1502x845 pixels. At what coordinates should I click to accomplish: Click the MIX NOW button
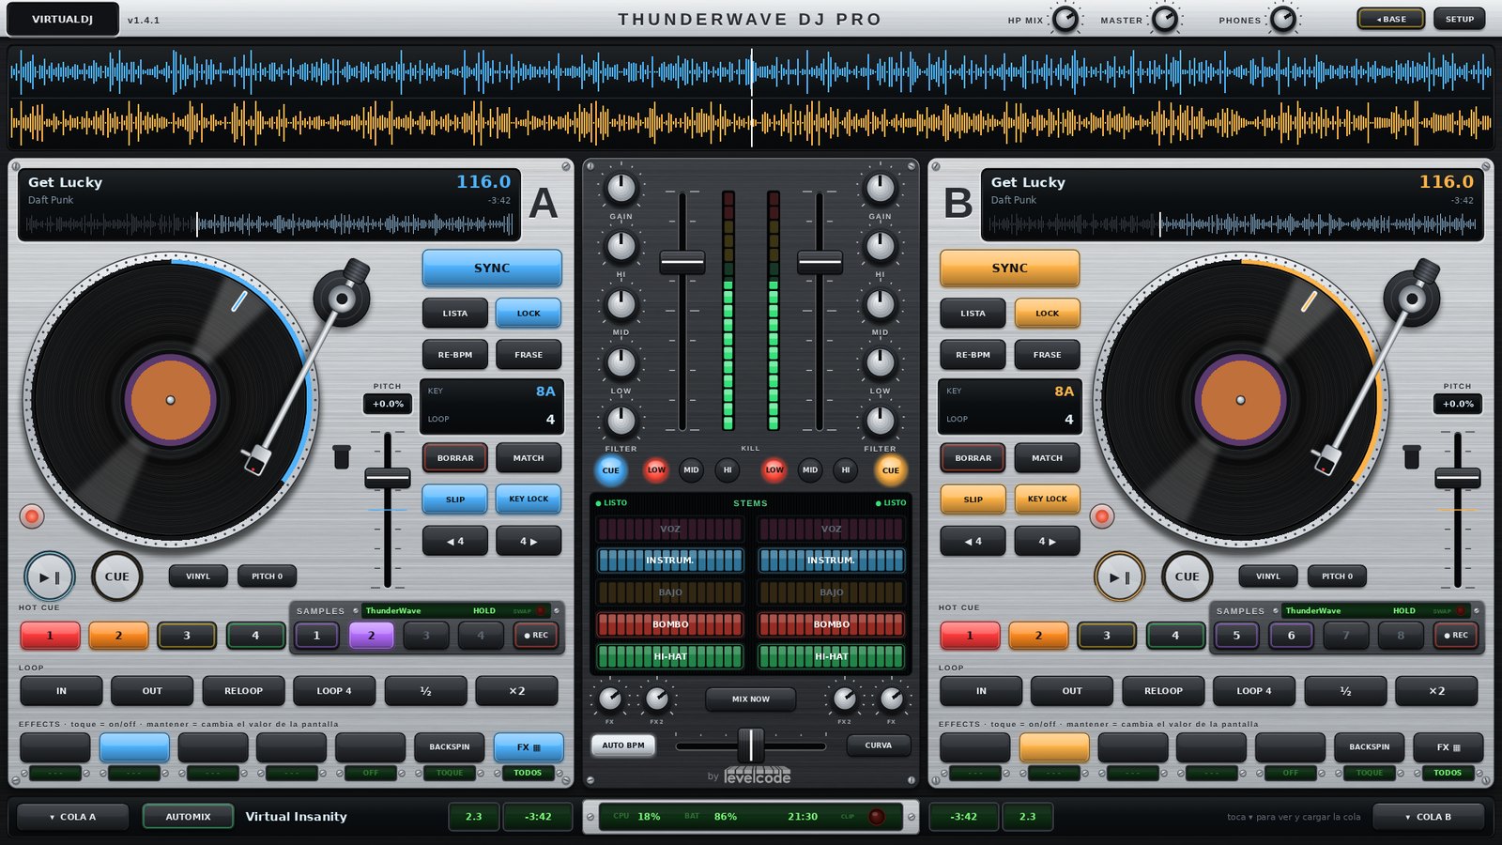tap(751, 699)
